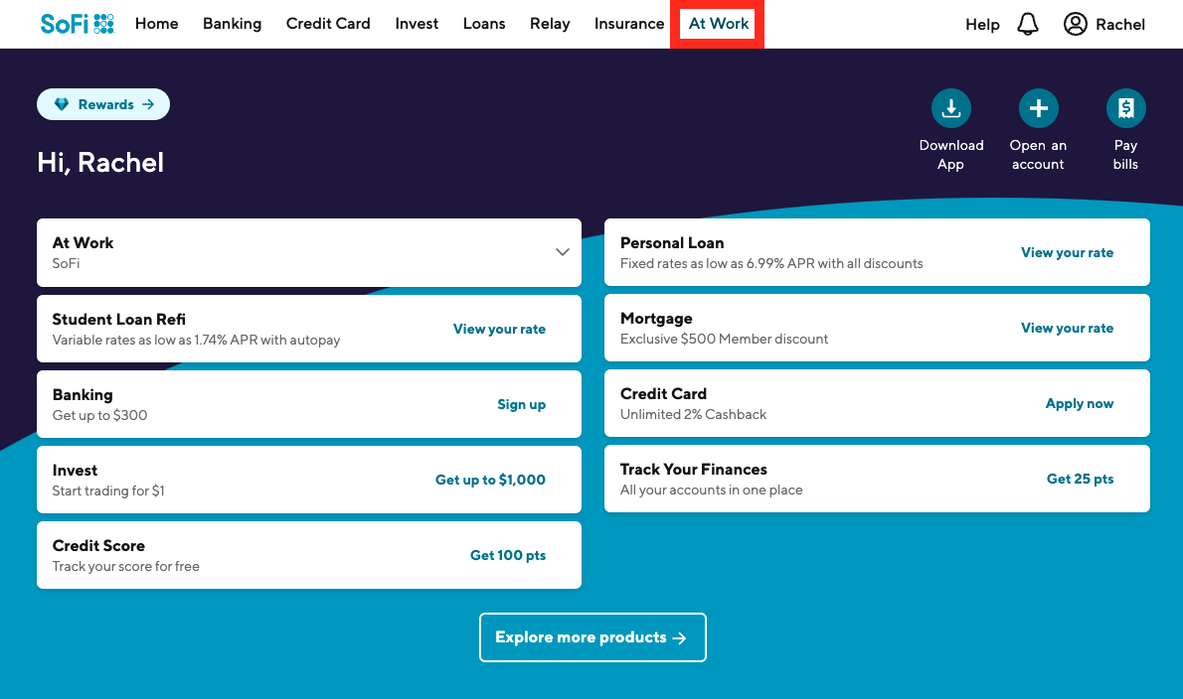Click Get 100 pts for Credit Score
Screen dimensions: 1183x699
[507, 555]
